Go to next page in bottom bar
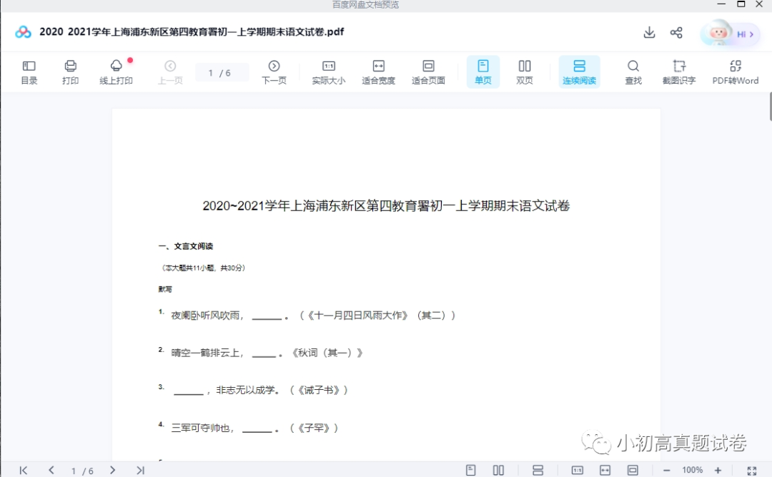Image resolution: width=772 pixels, height=477 pixels. (113, 470)
